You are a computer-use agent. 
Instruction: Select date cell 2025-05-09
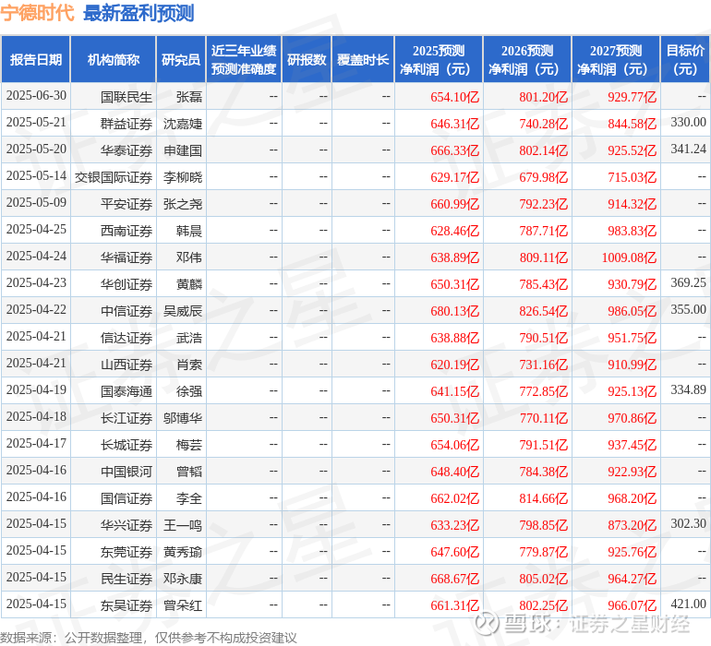[36, 203]
